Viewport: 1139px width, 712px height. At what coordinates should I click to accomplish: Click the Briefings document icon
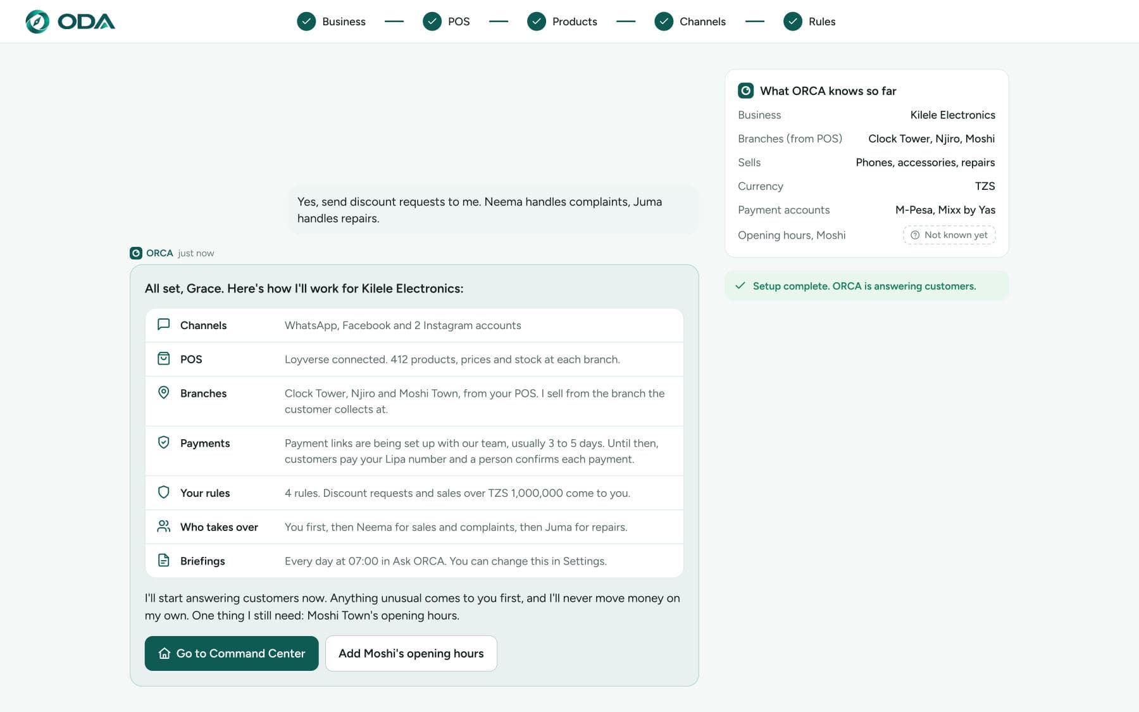pos(164,560)
